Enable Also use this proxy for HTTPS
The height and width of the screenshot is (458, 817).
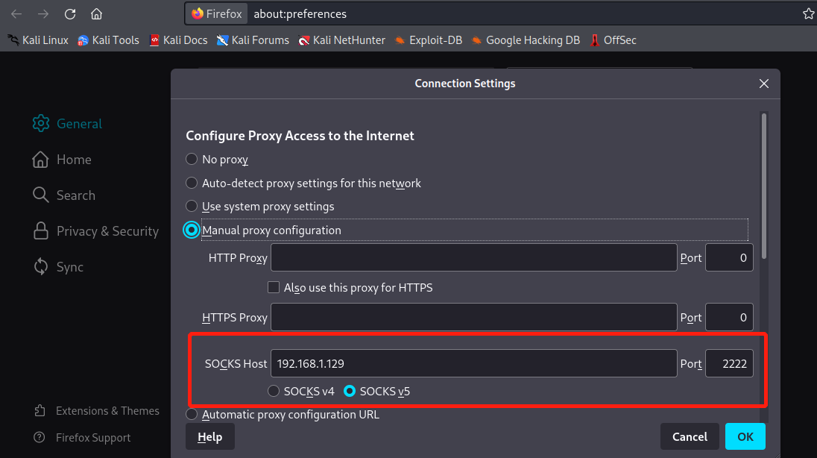click(274, 287)
